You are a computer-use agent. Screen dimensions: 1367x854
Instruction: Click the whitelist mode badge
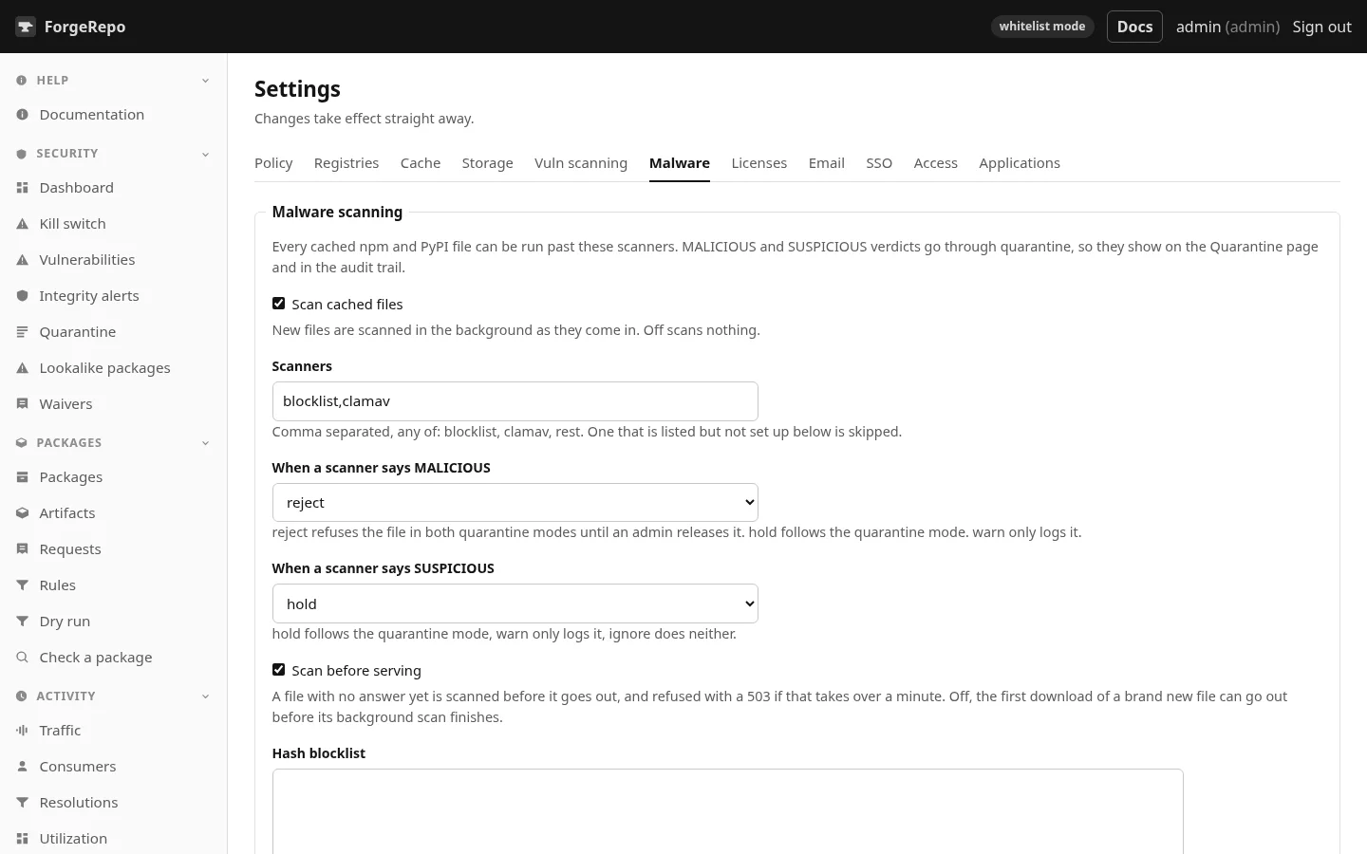coord(1042,27)
